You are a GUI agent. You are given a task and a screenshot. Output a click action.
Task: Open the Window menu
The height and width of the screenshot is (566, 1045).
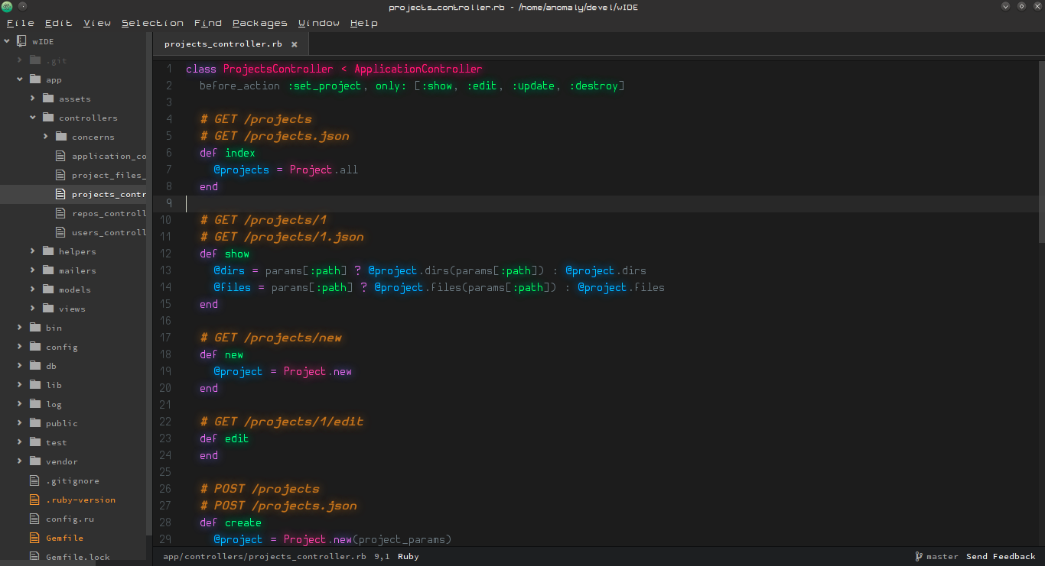coord(319,23)
